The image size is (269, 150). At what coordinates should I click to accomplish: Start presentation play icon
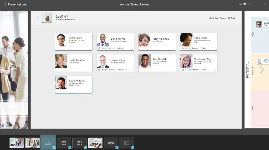[249, 4]
